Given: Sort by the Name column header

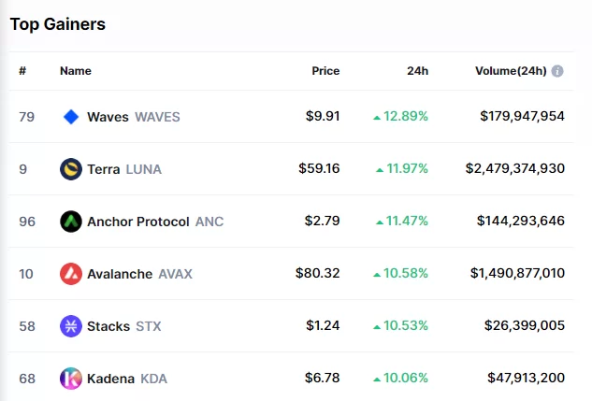Looking at the screenshot, I should click(x=76, y=71).
